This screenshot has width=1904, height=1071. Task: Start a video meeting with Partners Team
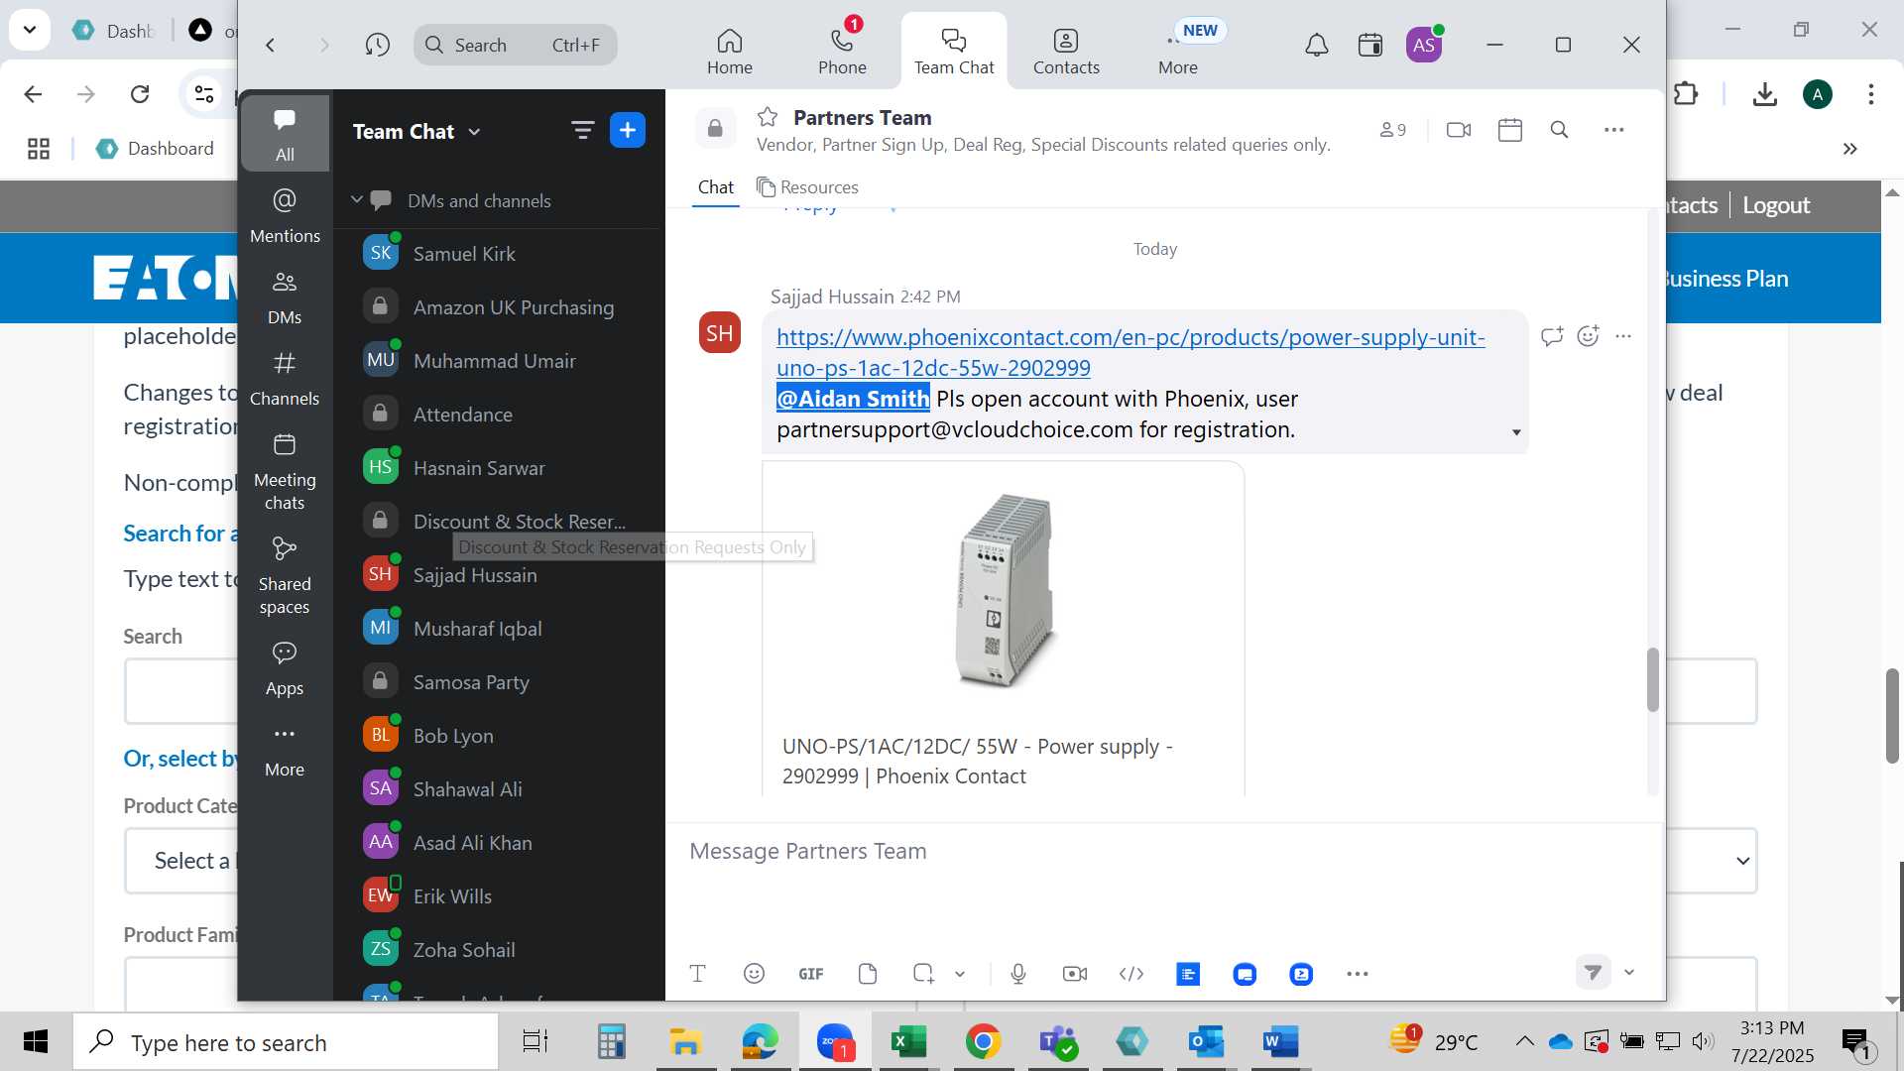(x=1459, y=130)
